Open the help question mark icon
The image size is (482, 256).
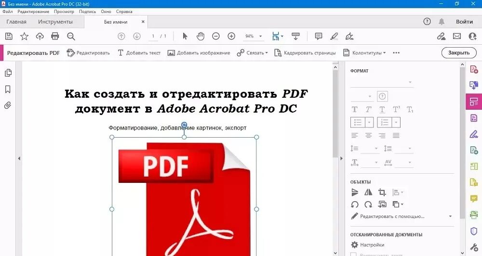427,22
